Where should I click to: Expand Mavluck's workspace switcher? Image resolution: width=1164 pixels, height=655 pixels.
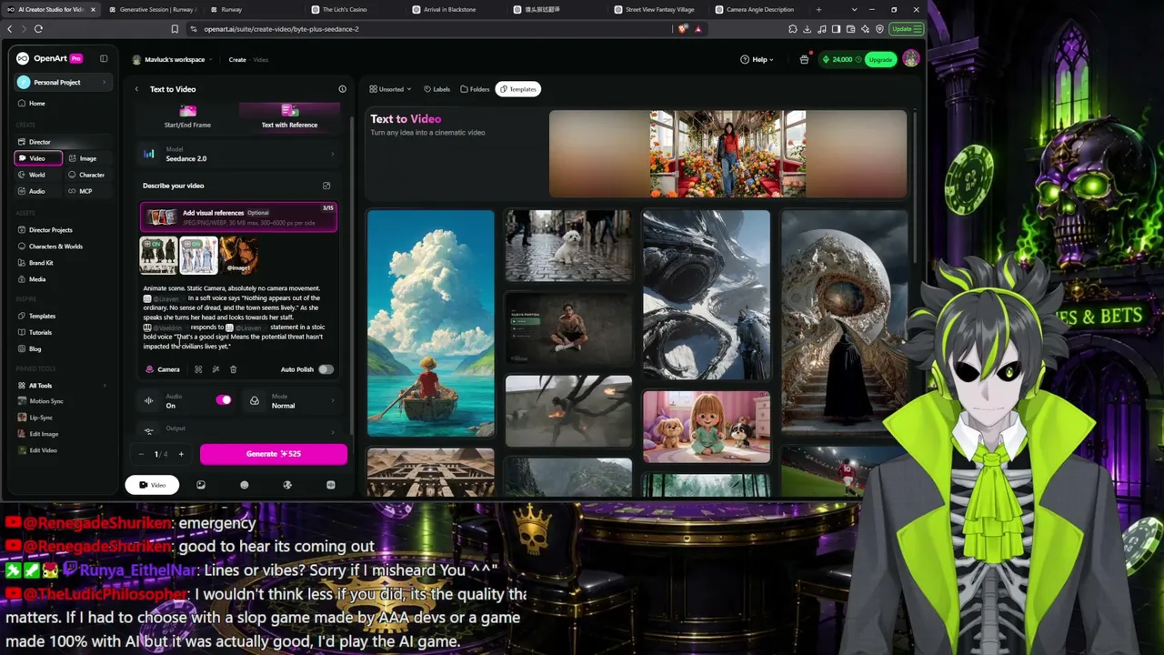(173, 59)
